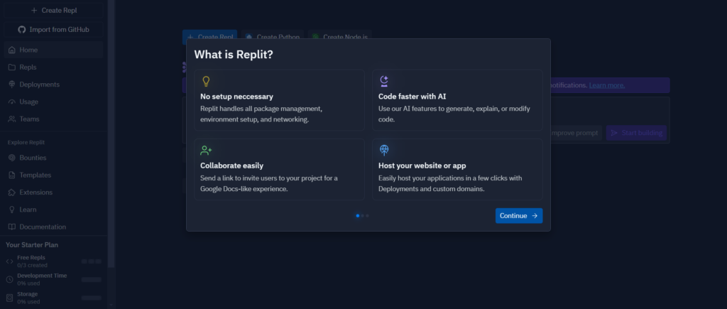Open Home in the sidebar
The height and width of the screenshot is (309, 727).
54,50
